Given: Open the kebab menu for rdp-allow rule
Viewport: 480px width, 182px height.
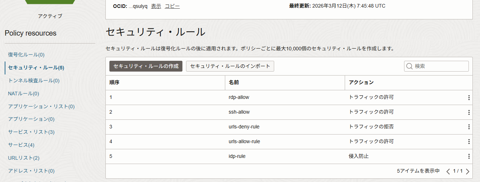Looking at the screenshot, I should pos(468,97).
